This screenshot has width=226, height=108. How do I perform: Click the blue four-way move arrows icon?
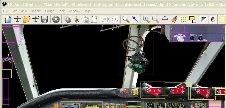(165, 19)
